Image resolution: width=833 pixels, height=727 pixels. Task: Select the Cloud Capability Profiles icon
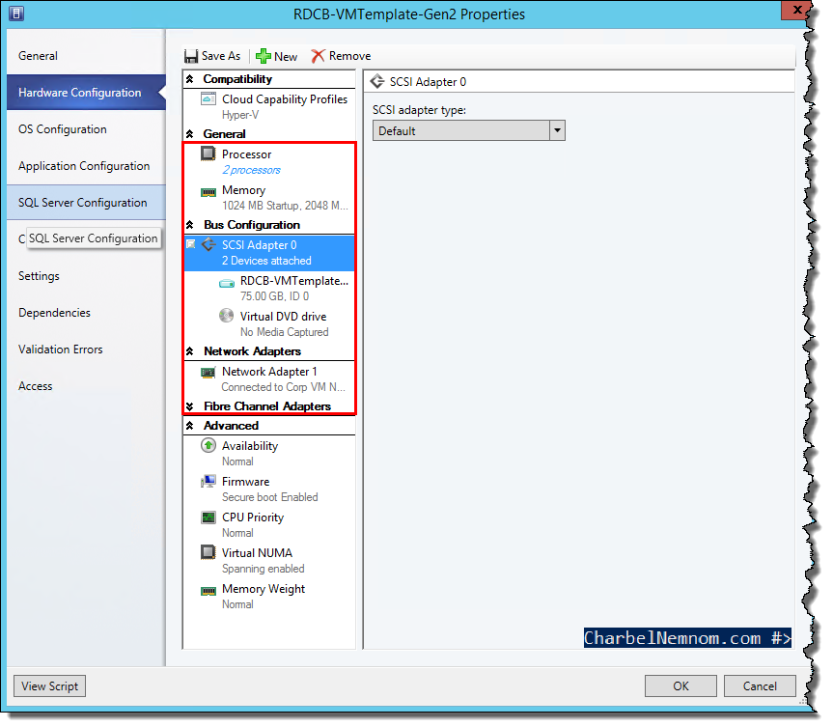[x=208, y=98]
